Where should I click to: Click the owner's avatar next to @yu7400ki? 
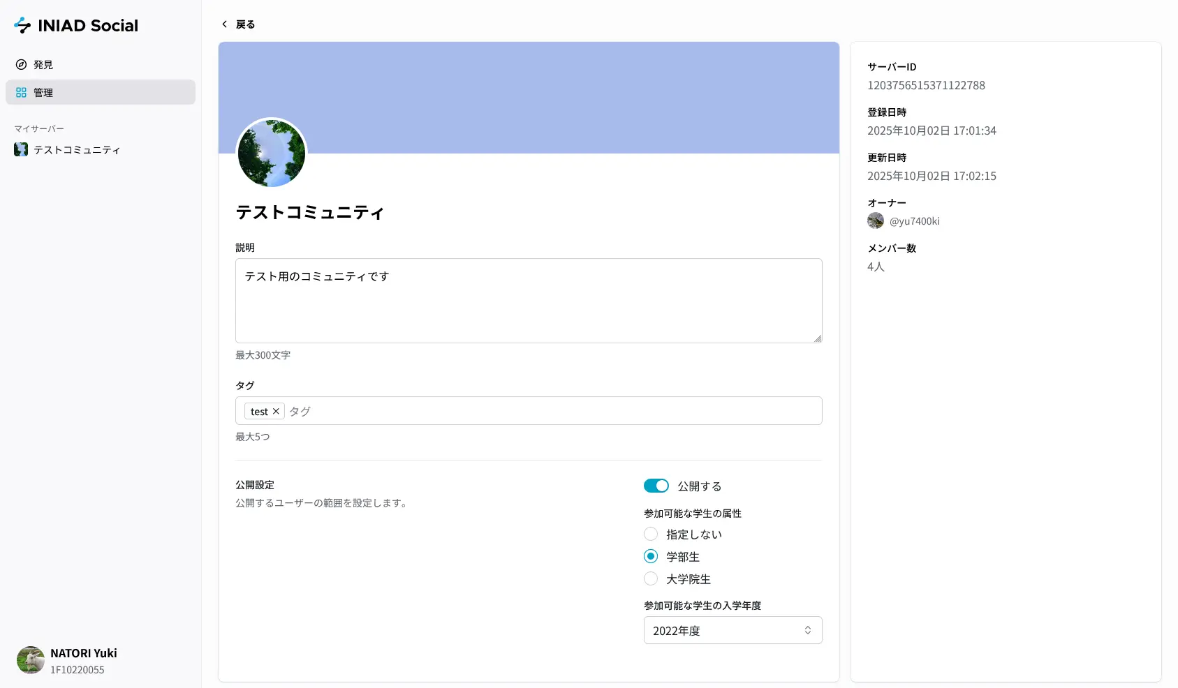(x=875, y=220)
